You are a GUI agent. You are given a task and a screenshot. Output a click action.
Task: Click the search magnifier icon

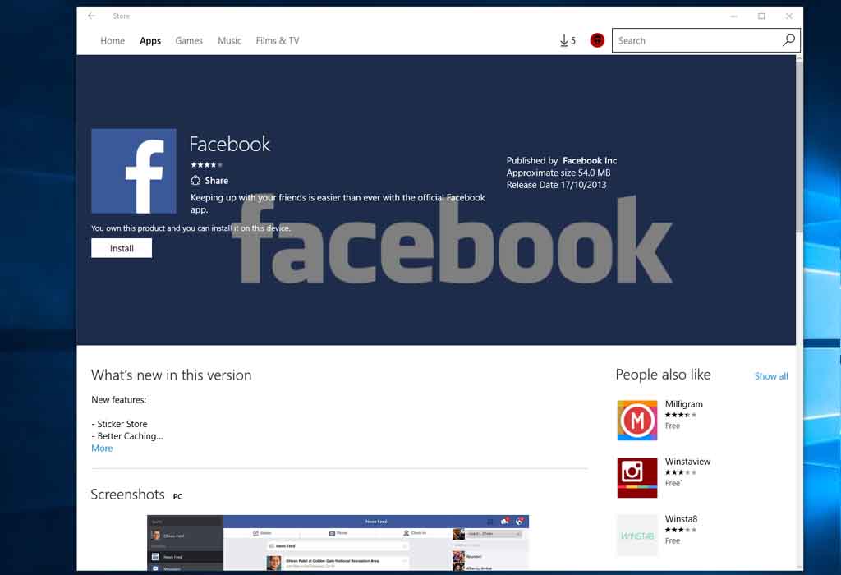[788, 40]
